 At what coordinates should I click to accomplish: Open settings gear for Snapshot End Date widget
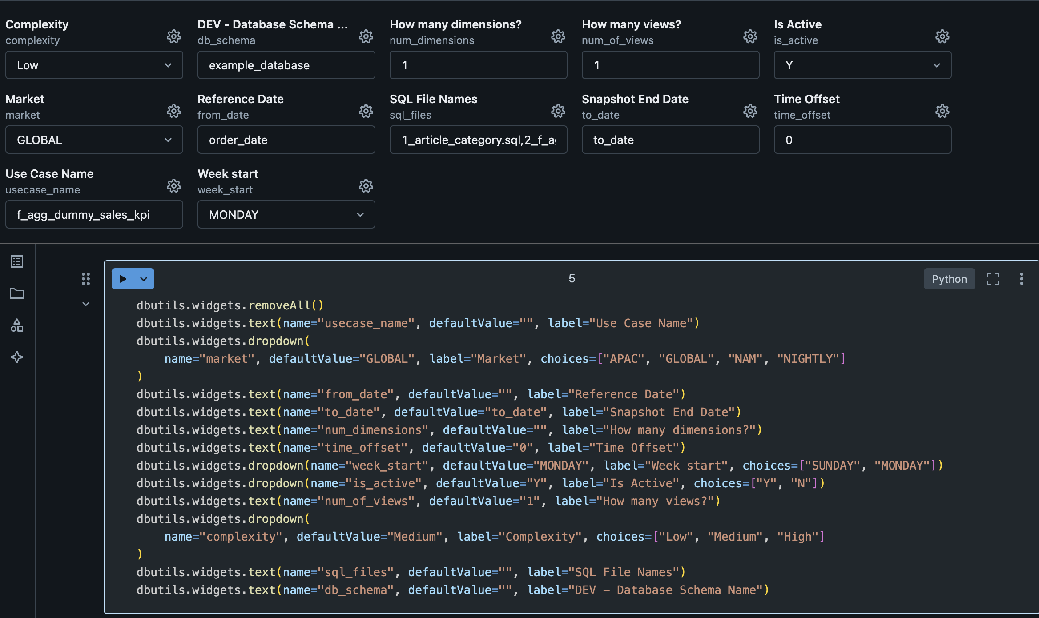(750, 111)
